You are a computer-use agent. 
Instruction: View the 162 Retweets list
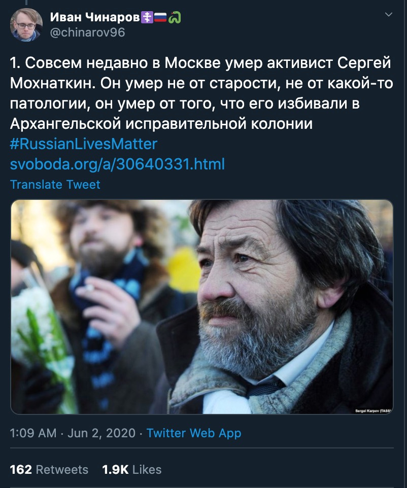pyautogui.click(x=49, y=469)
